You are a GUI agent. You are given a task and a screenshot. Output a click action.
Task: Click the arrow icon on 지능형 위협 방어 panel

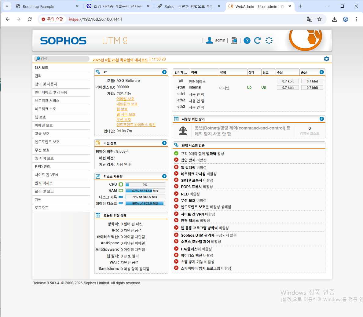322,119
